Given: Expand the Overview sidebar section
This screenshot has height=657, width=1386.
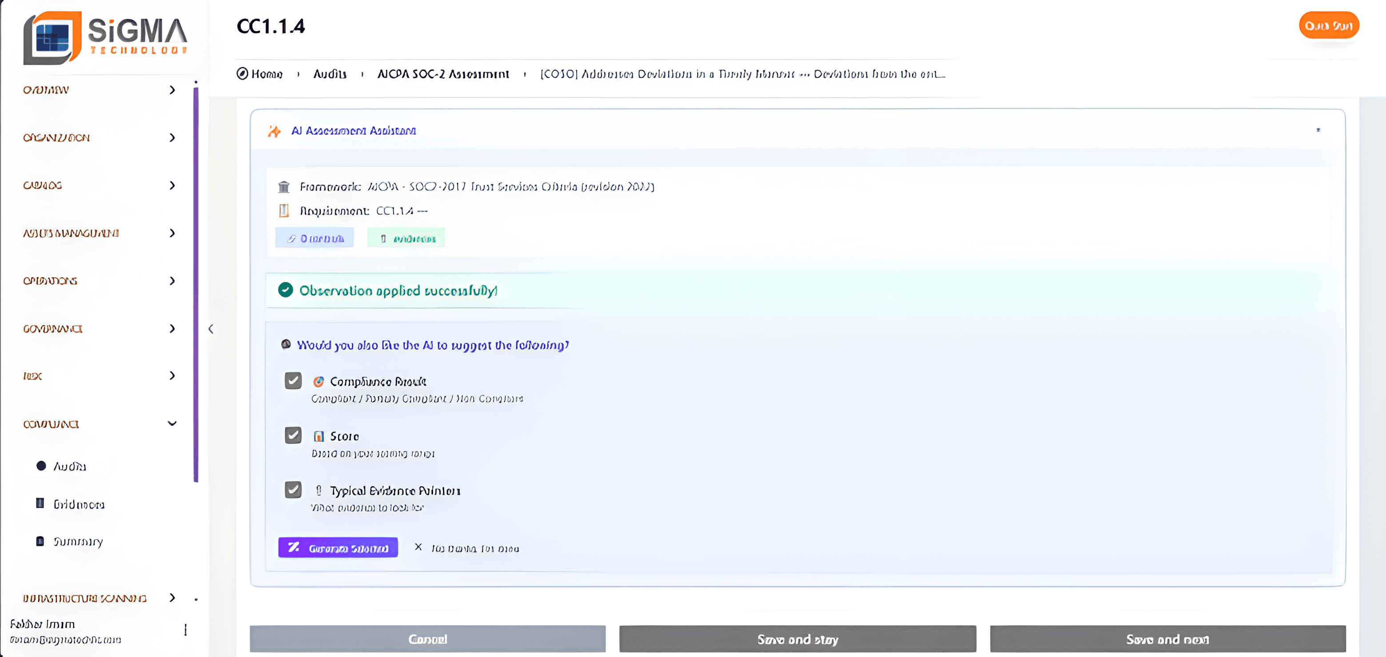Looking at the screenshot, I should pos(172,90).
